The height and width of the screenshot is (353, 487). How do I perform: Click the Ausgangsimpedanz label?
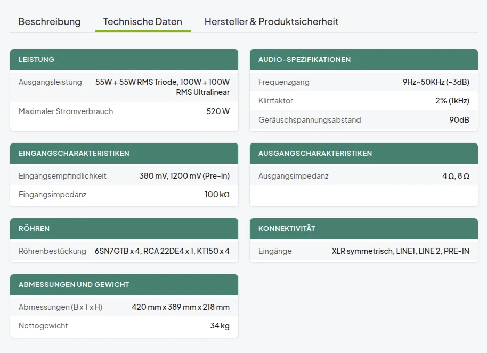(x=294, y=176)
